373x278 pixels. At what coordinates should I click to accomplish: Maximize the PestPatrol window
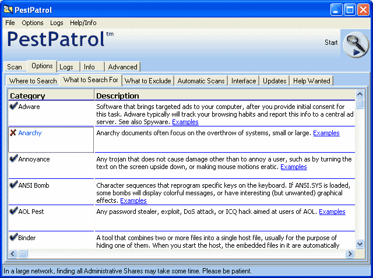350,10
